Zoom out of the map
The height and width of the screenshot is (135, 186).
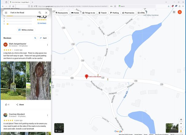(181, 127)
